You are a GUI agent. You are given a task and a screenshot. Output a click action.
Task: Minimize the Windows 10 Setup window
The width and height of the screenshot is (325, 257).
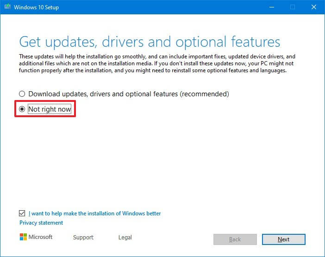(x=271, y=7)
